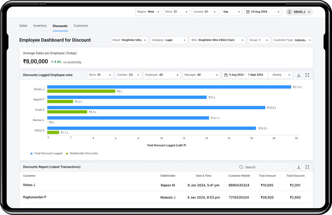Toggle the Total Discount Logged legend series
The height and width of the screenshot is (215, 332).
point(46,153)
